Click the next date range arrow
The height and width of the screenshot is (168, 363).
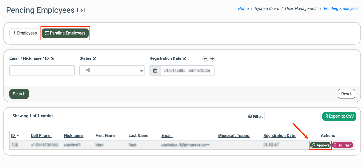pos(212,58)
